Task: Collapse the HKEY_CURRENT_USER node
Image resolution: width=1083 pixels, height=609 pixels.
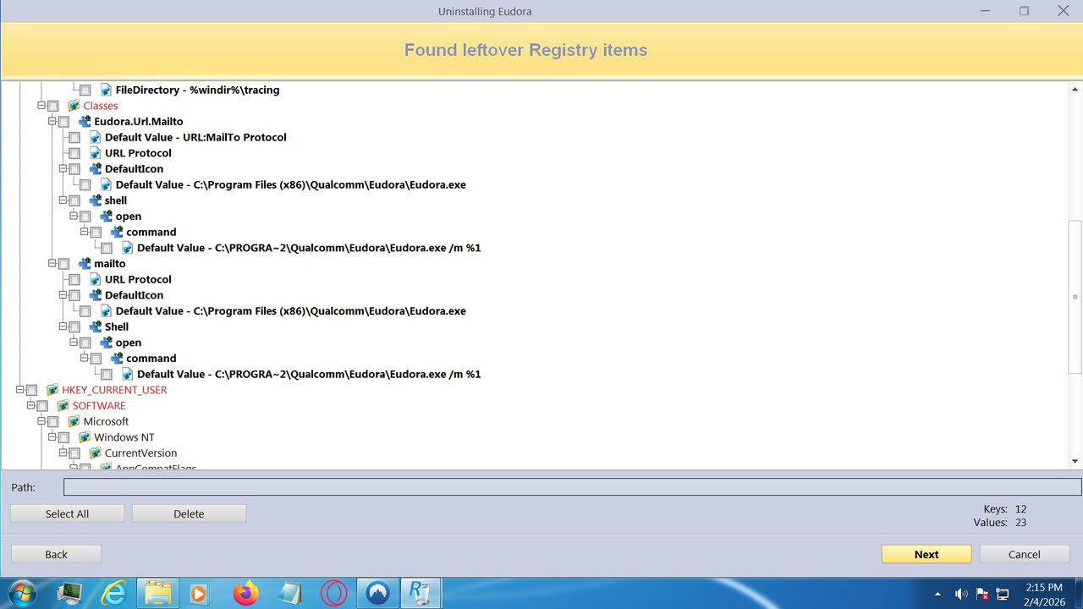Action: (x=20, y=390)
